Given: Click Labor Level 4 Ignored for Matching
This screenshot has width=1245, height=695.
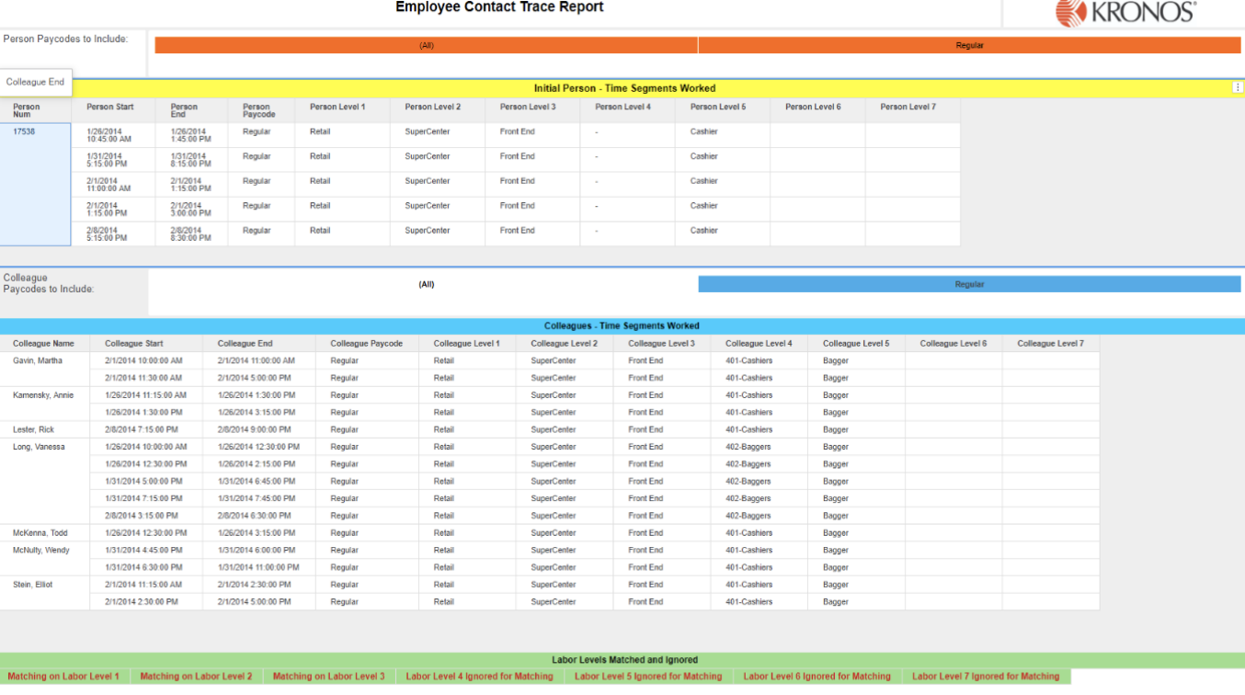Looking at the screenshot, I should click(x=479, y=677).
